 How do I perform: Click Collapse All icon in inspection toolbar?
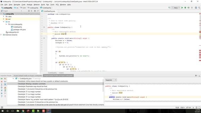(x=2, y=88)
